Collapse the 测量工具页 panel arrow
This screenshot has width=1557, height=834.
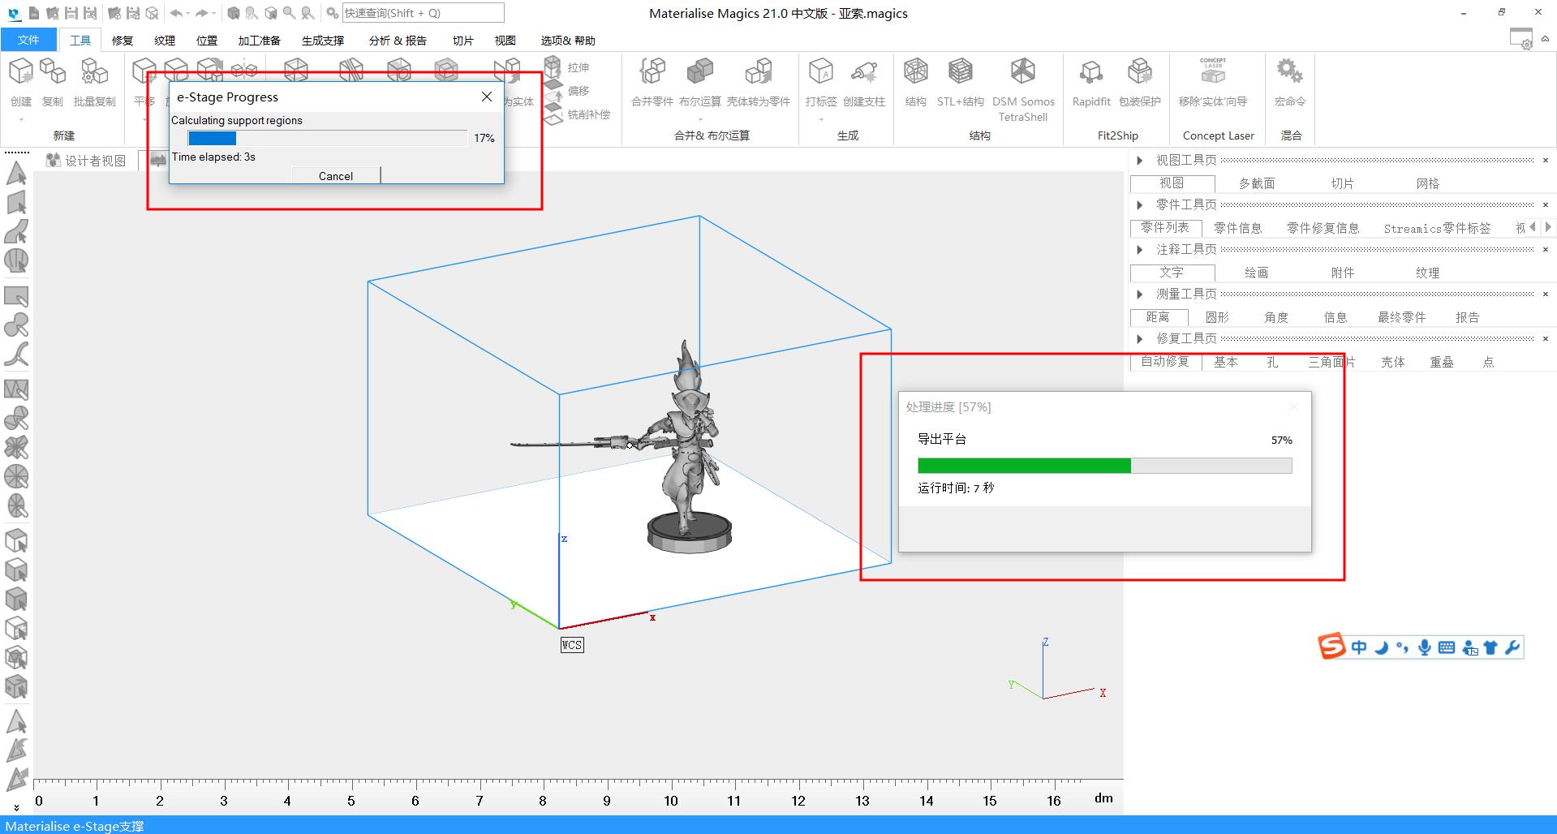pos(1140,294)
